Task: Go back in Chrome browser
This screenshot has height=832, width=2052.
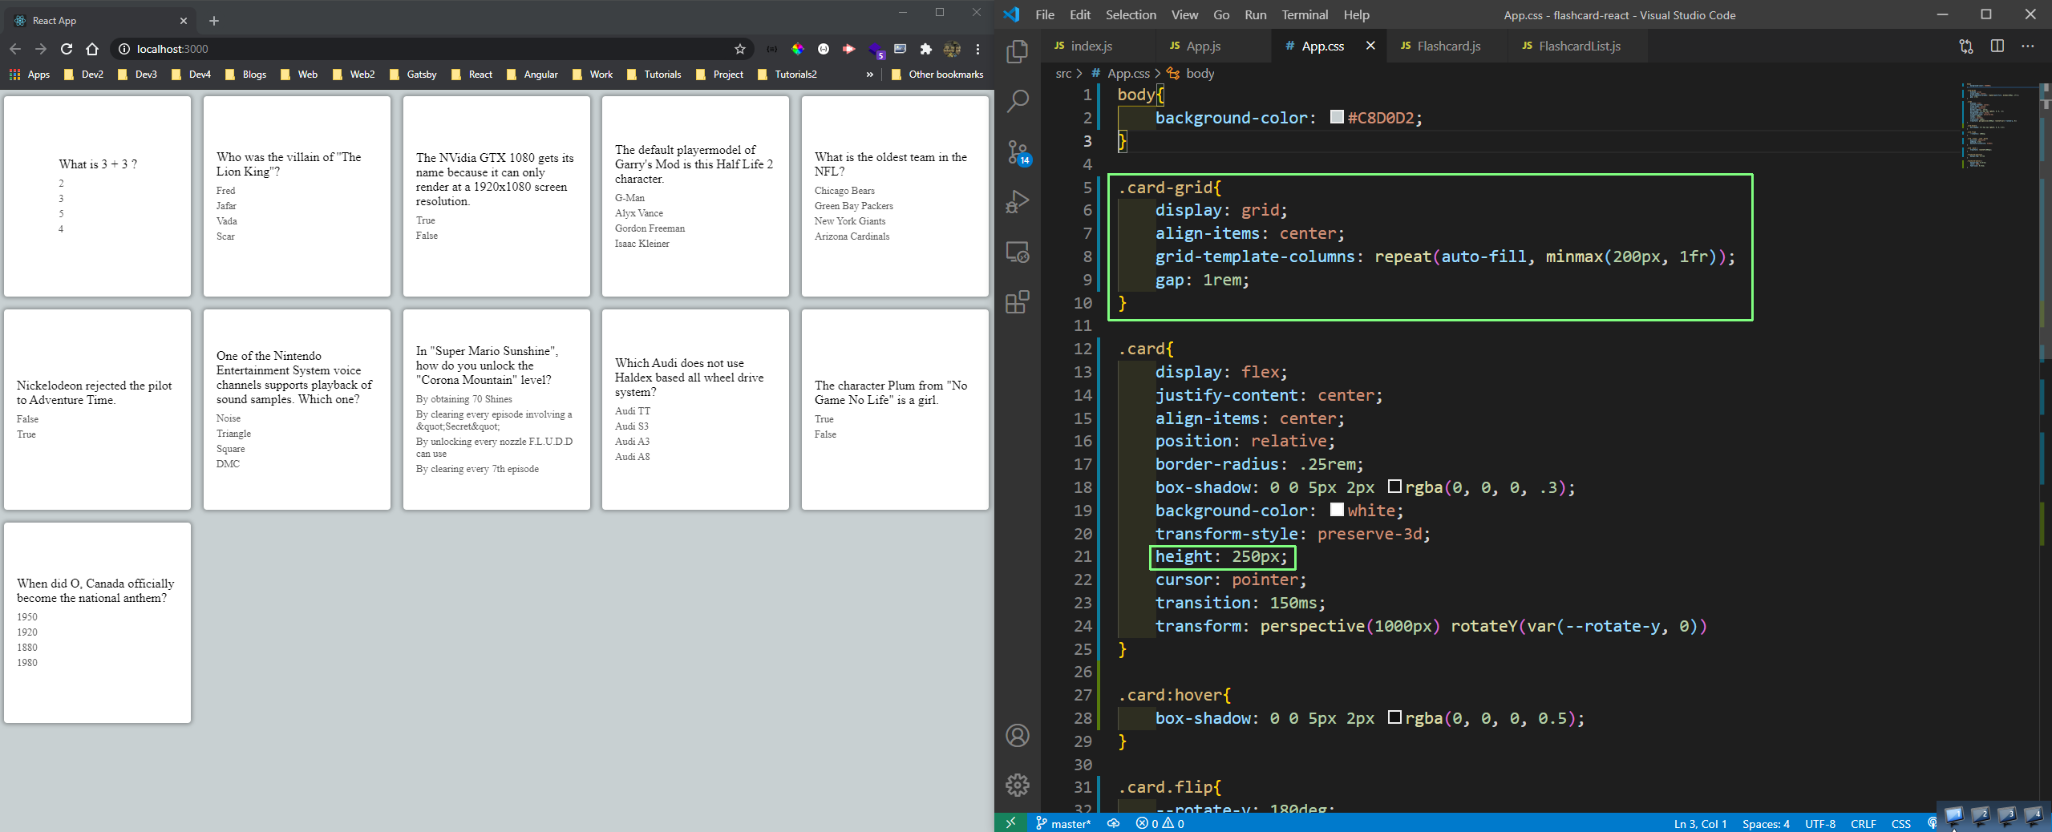Action: pyautogui.click(x=15, y=49)
